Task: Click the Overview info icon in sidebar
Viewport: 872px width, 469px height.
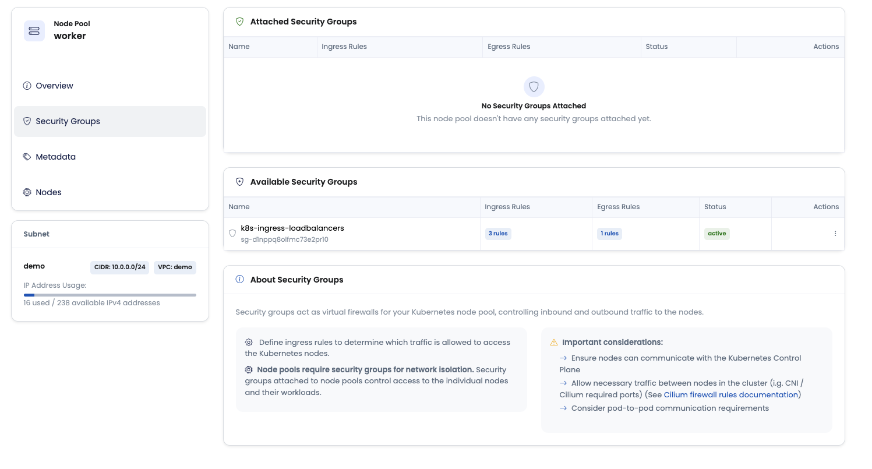Action: coord(27,86)
